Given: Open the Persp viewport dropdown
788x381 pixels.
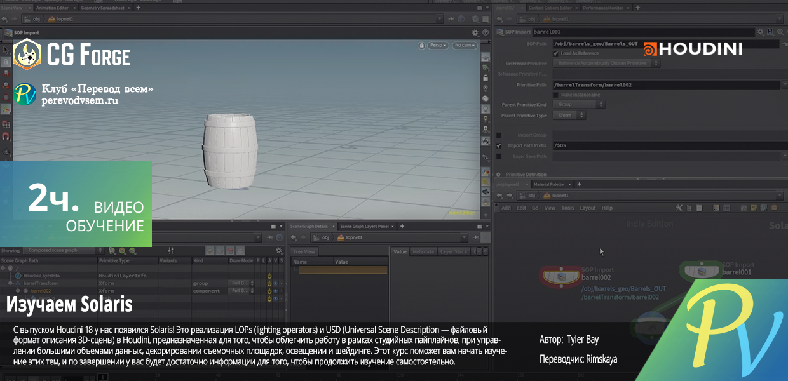Looking at the screenshot, I should pos(438,45).
